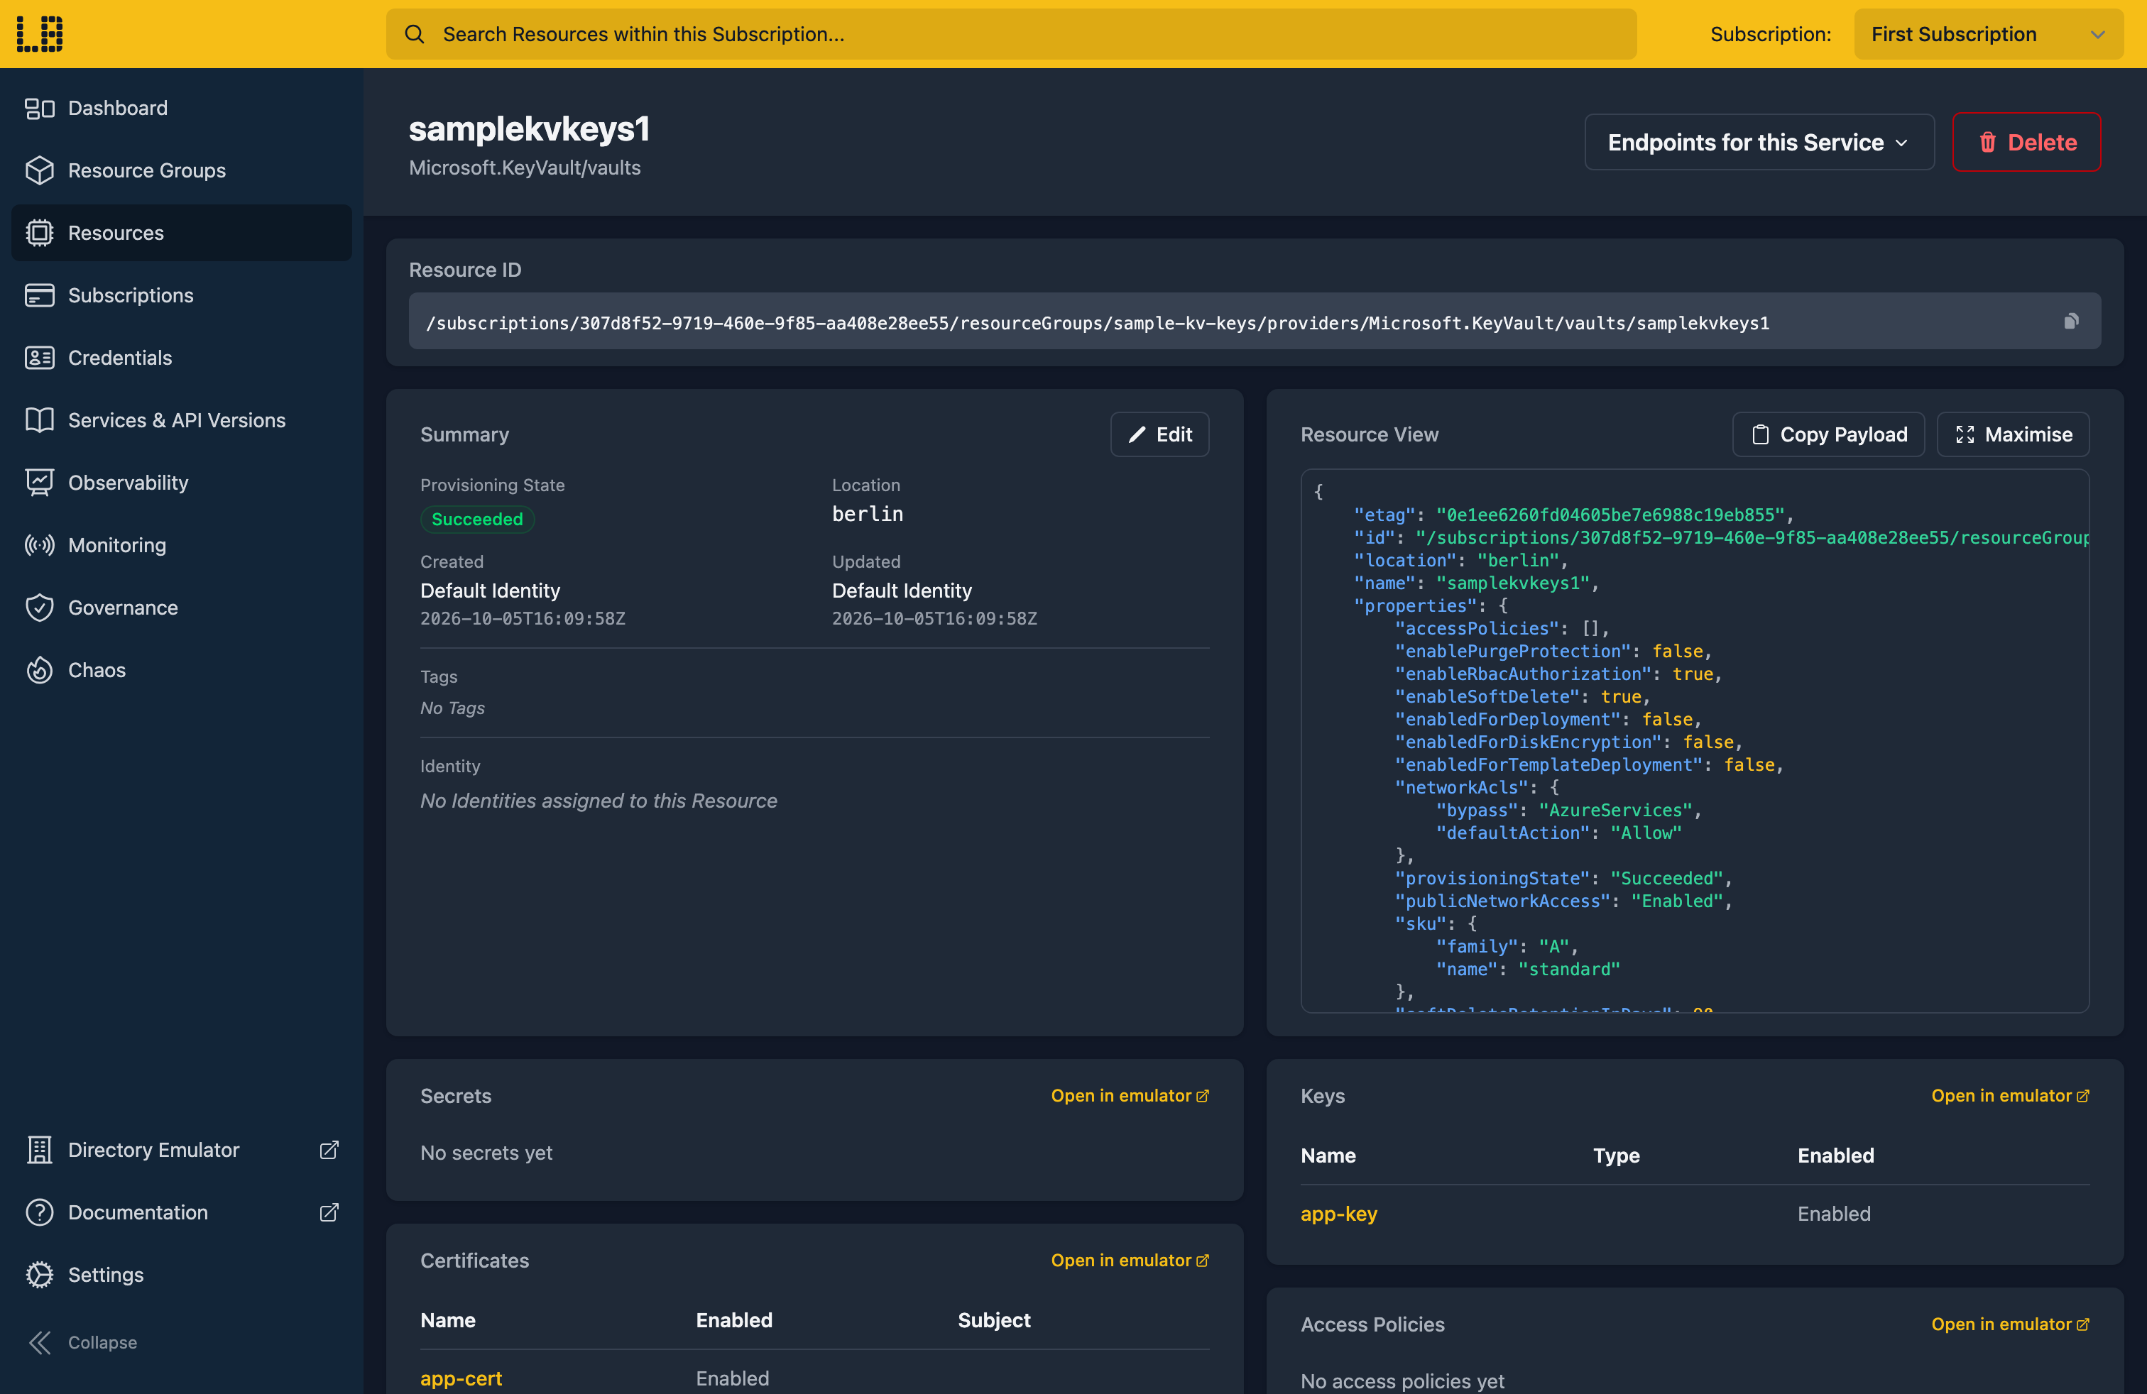This screenshot has height=1394, width=2147.
Task: Click the 'berlin' location value
Action: (867, 514)
